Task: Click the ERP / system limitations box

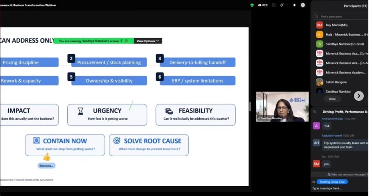Action: (198, 81)
